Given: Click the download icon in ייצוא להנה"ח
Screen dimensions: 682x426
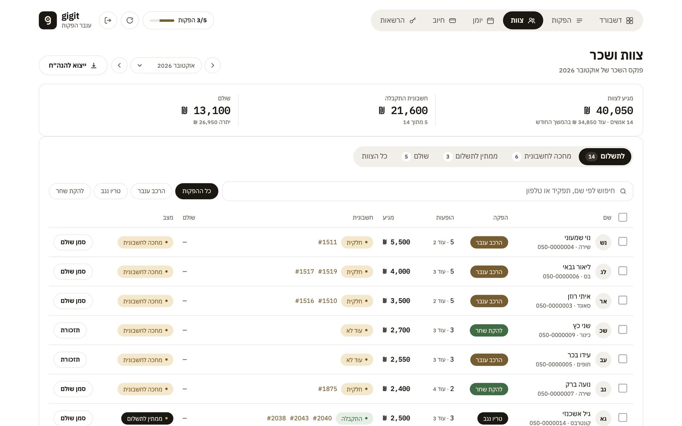Looking at the screenshot, I should [94, 66].
